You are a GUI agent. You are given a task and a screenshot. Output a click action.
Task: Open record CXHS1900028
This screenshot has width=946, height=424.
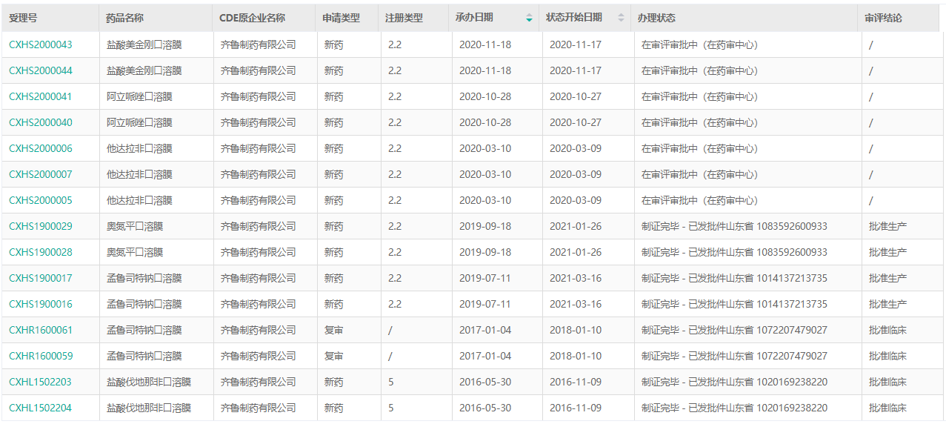coord(41,252)
